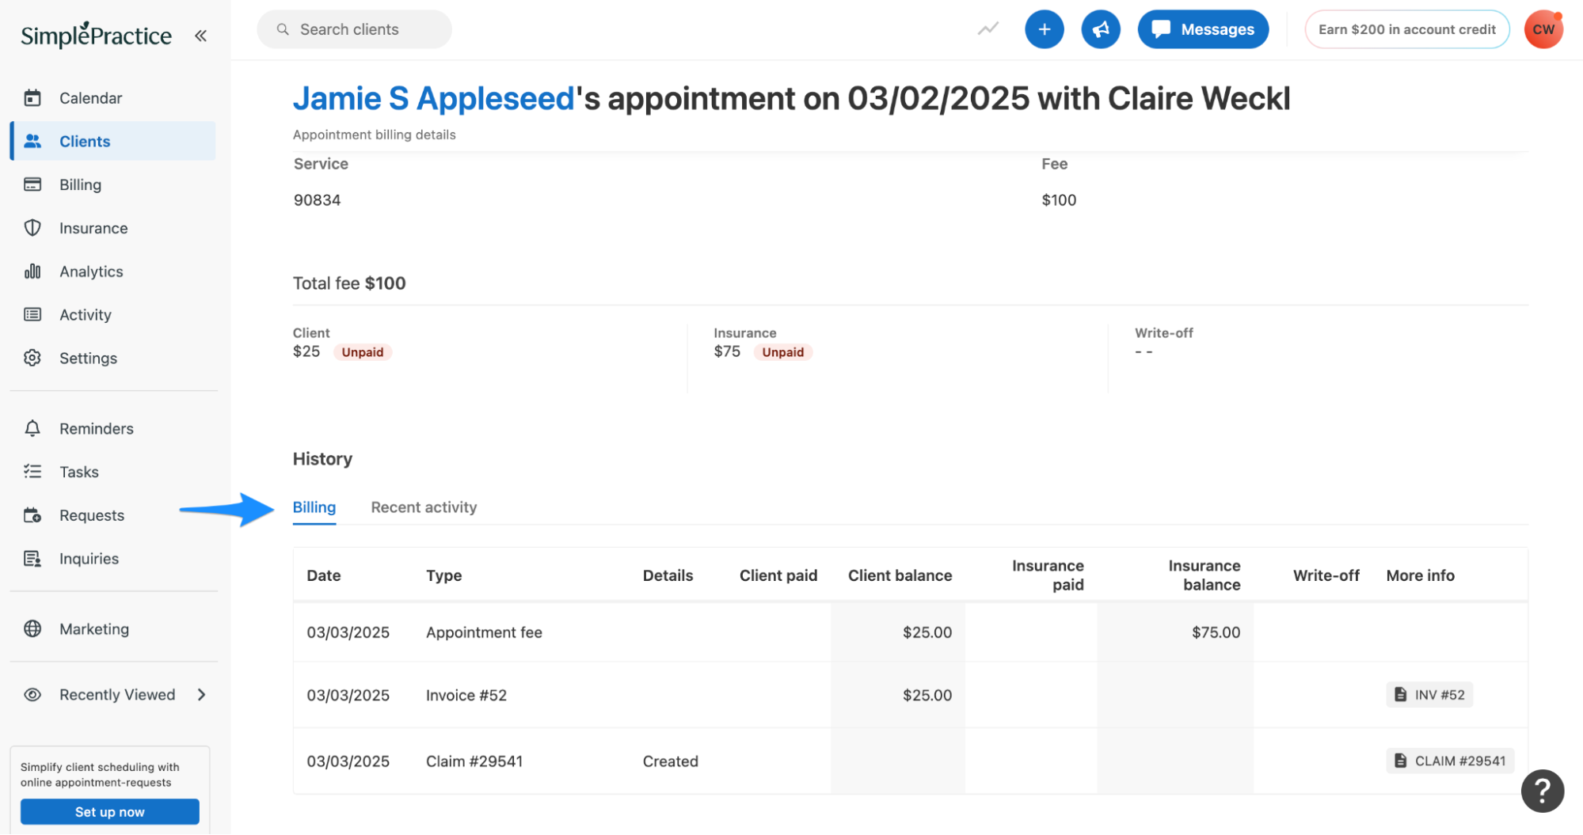Focus the Search clients field
This screenshot has height=835, width=1583.
pos(354,29)
